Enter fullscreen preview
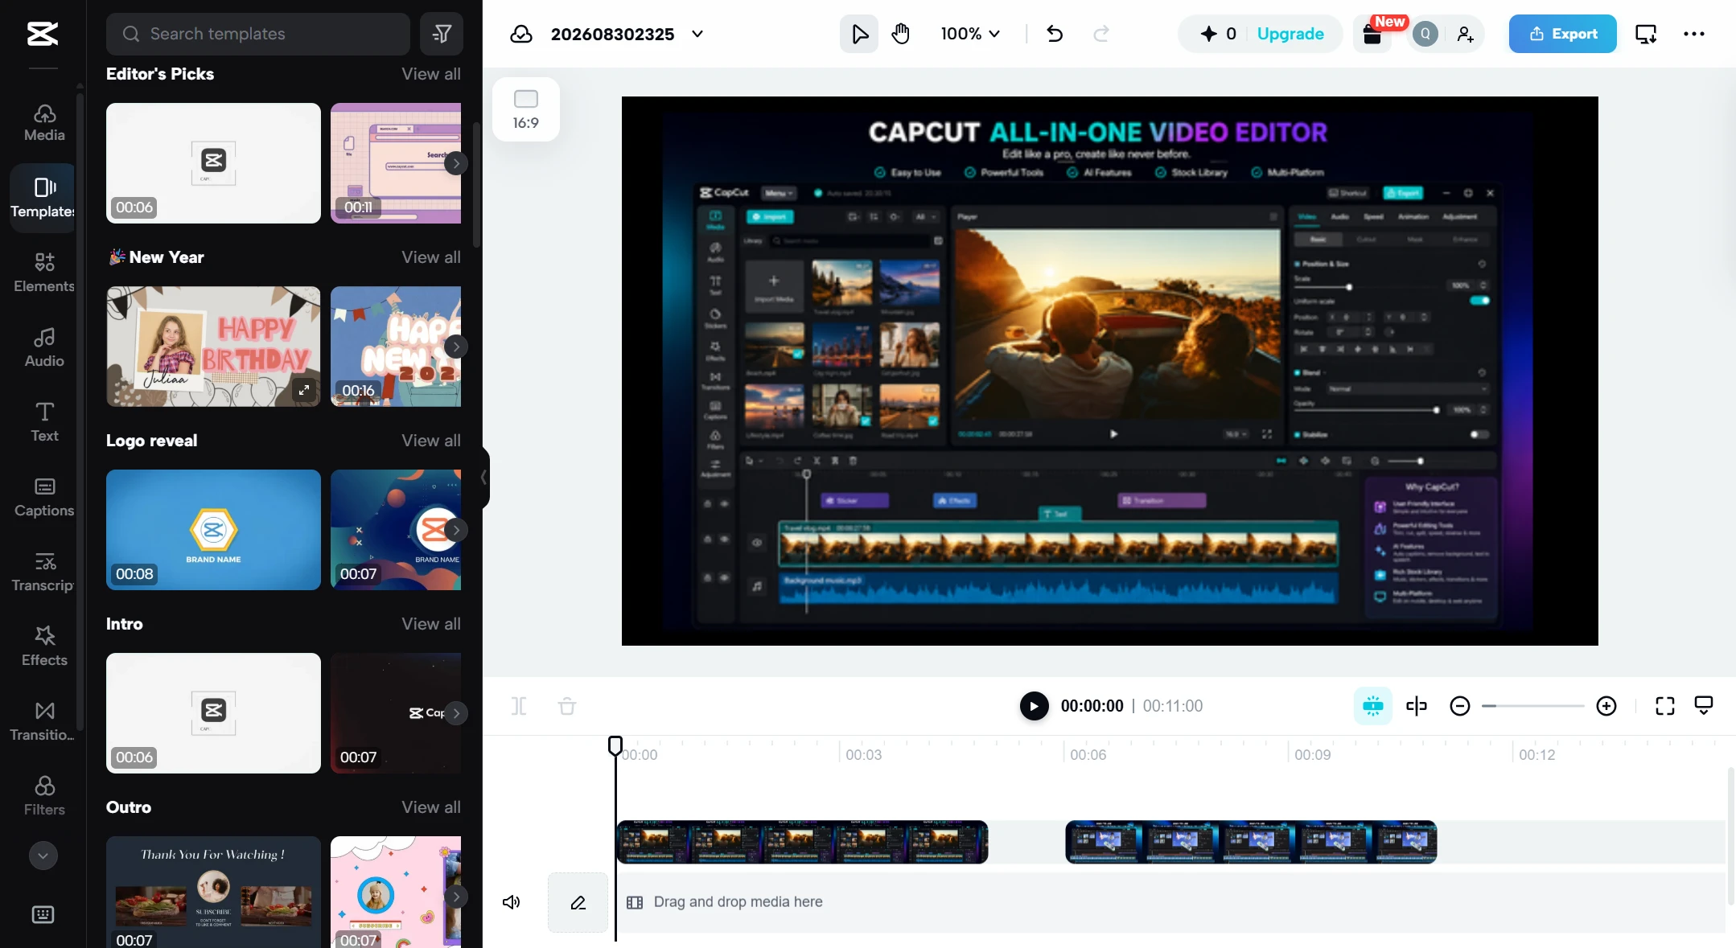Image resolution: width=1736 pixels, height=948 pixels. pyautogui.click(x=1665, y=706)
